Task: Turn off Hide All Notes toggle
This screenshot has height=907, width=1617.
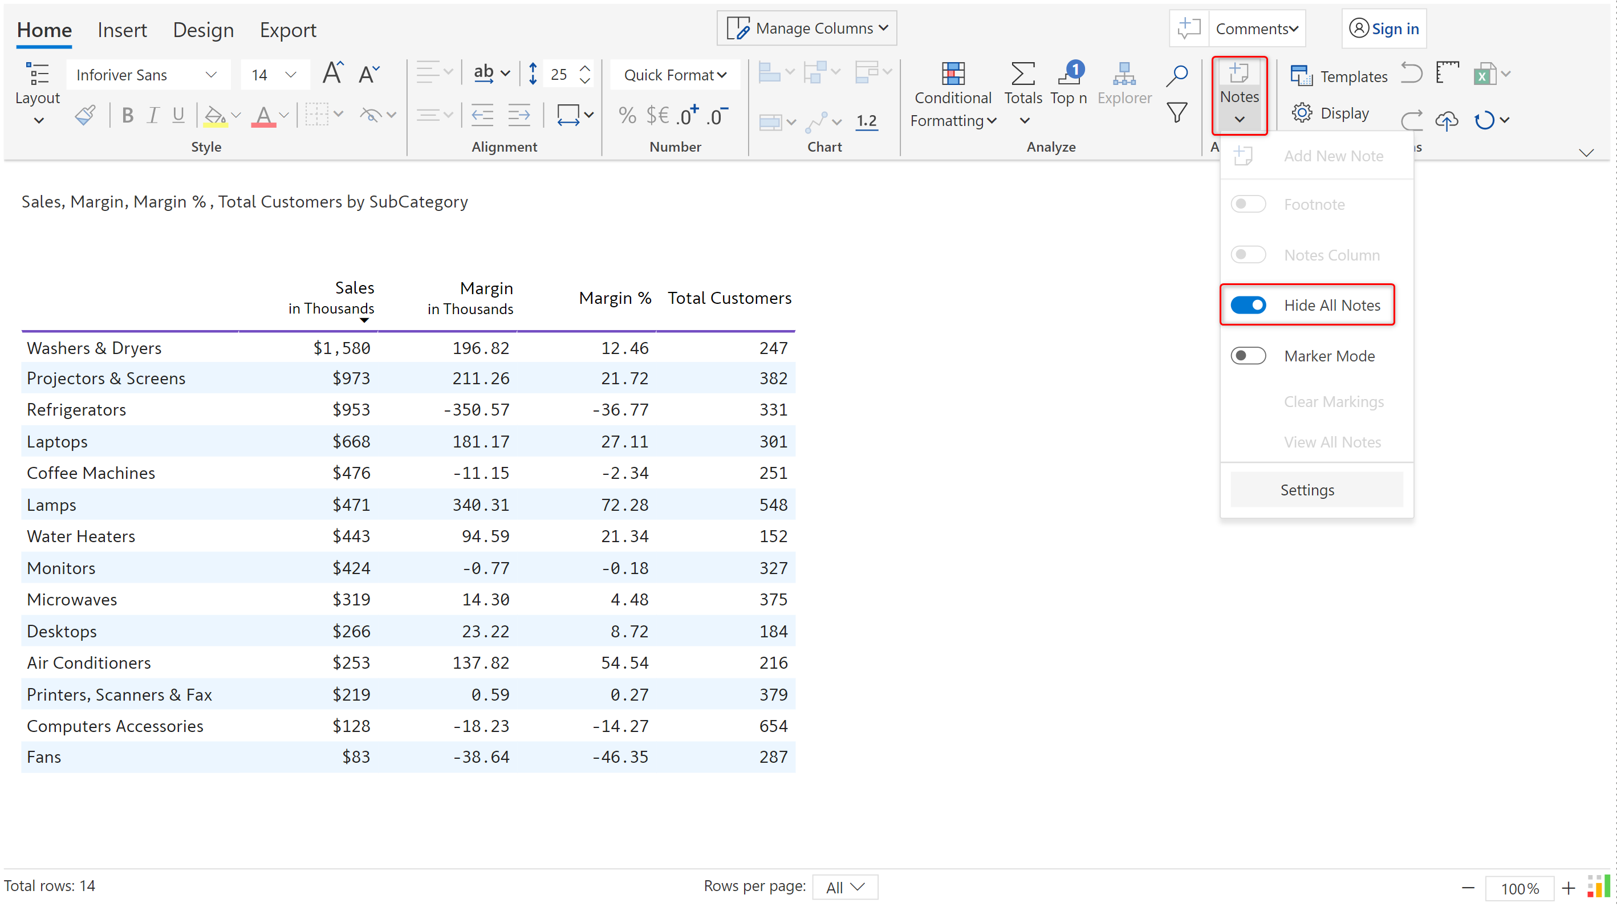Action: 1248,305
